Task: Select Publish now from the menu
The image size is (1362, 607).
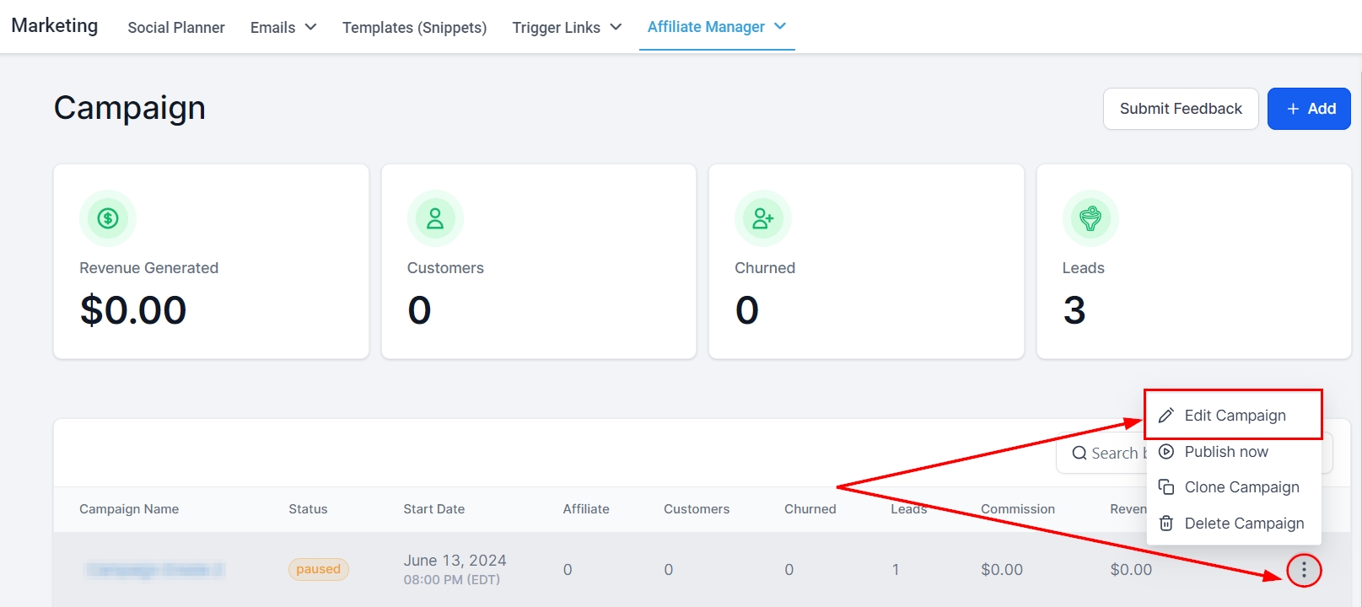Action: [1225, 452]
